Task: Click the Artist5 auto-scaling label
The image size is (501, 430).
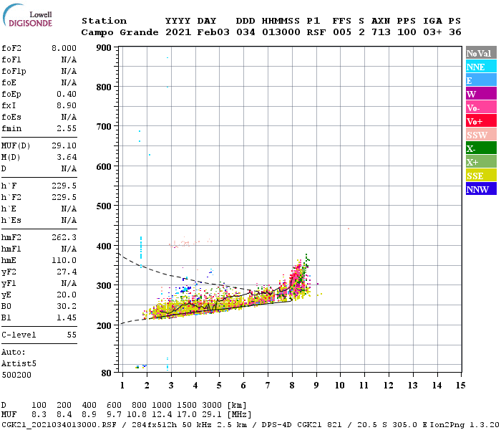Action: [x=19, y=363]
